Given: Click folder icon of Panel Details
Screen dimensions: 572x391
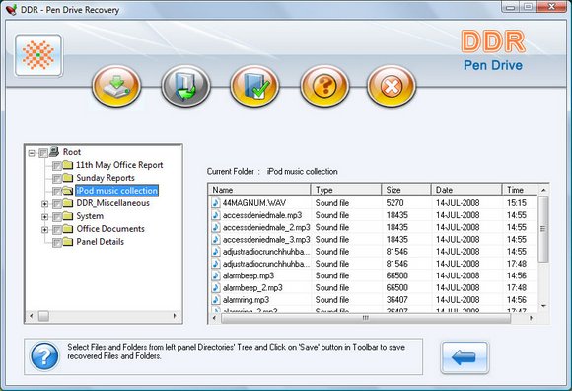Looking at the screenshot, I should (68, 241).
